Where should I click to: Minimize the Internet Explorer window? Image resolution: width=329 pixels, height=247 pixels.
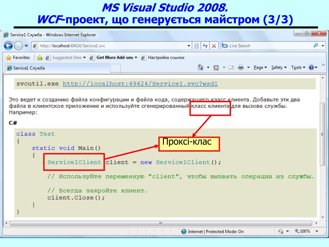click(298, 33)
